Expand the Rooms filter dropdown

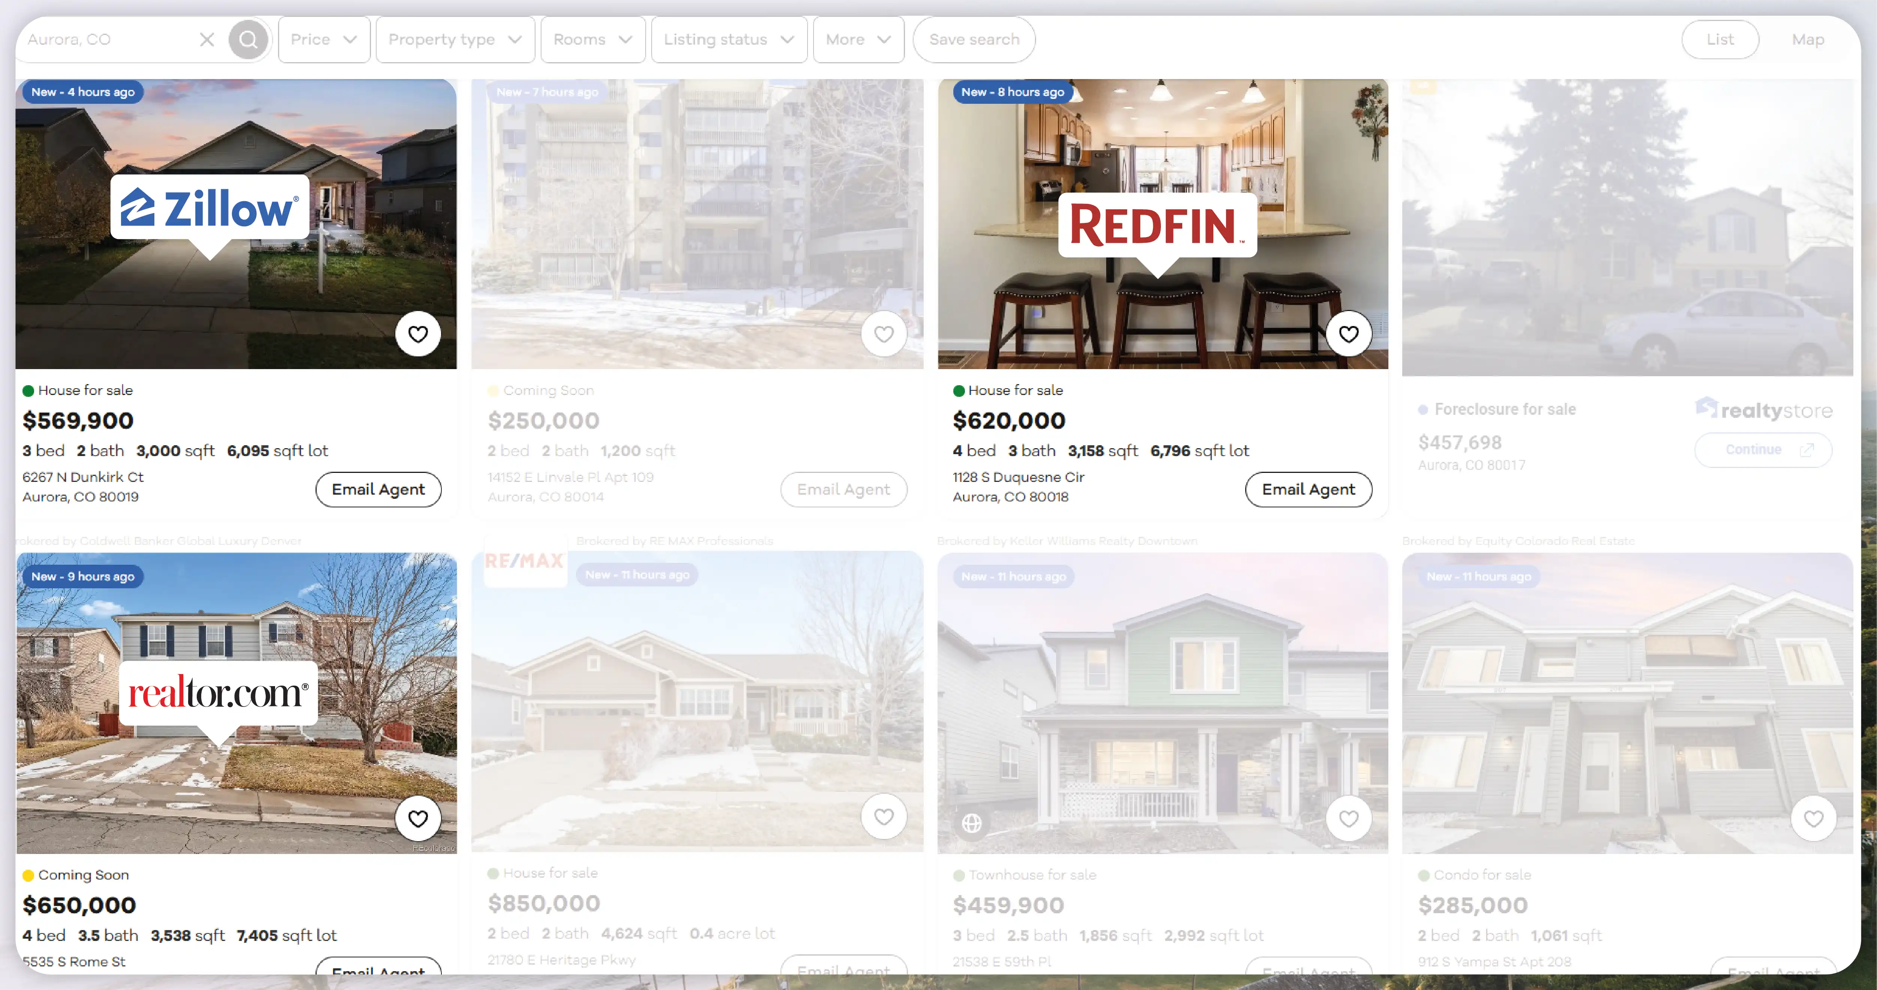pos(592,39)
